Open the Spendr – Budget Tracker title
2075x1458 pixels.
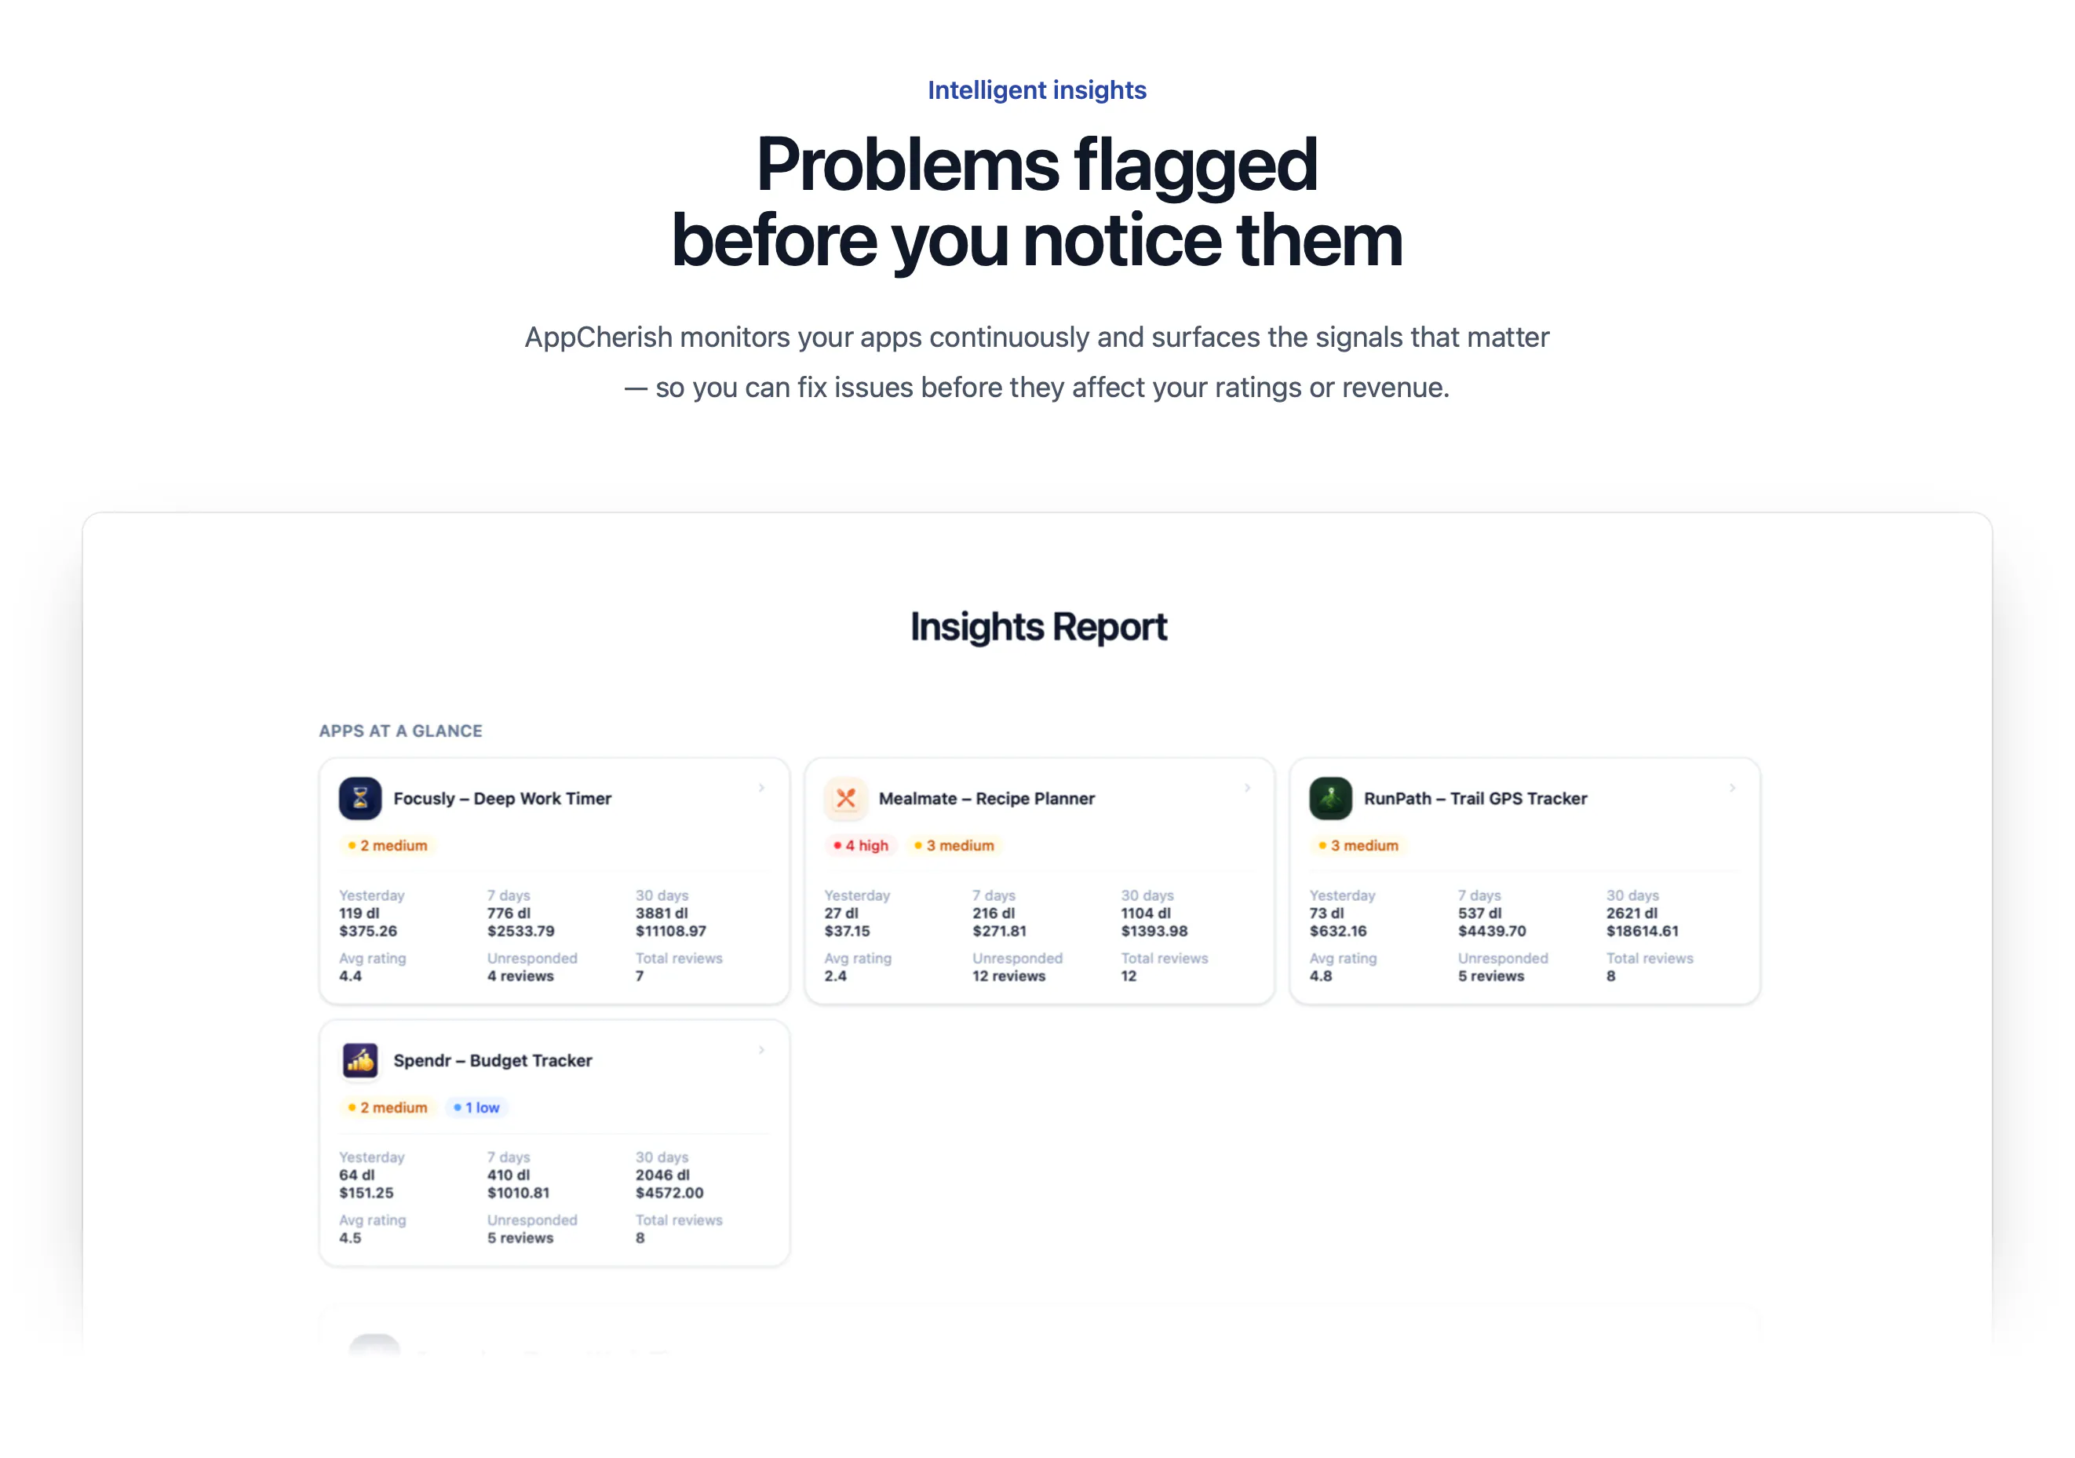click(x=493, y=1060)
